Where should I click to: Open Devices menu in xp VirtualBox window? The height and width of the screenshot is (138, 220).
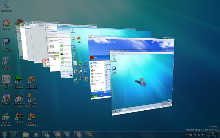[95, 38]
